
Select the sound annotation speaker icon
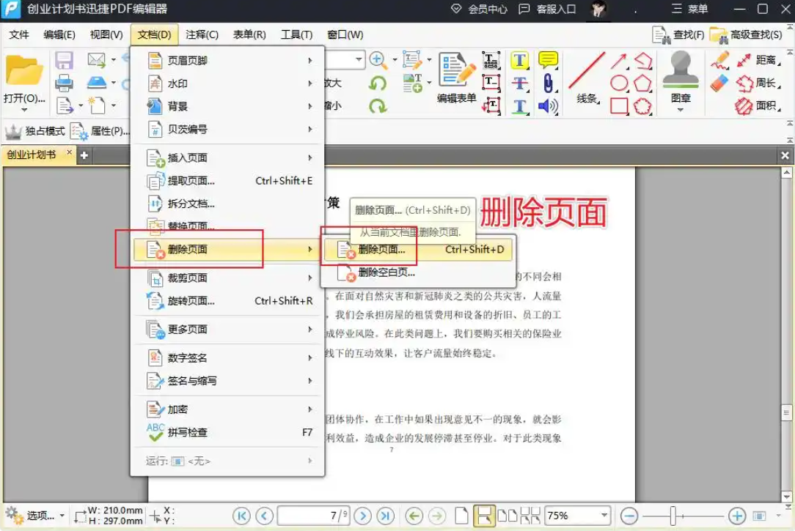point(547,105)
